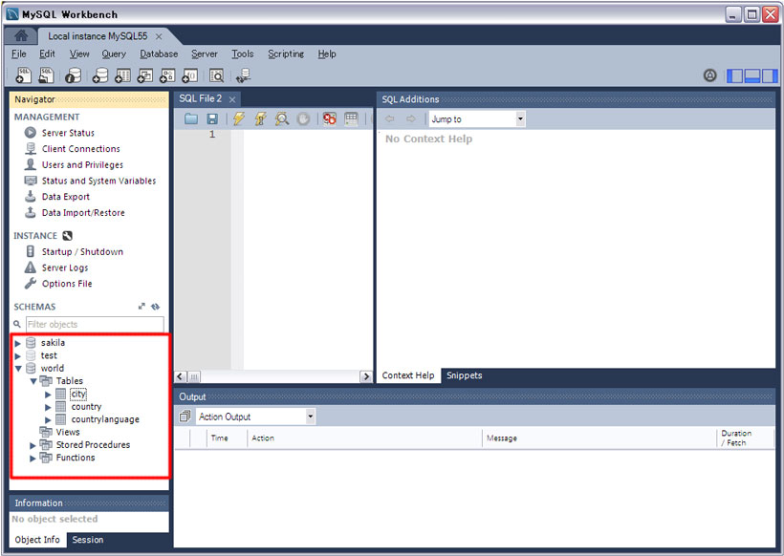Toggle the bottom output panel visibility
The image size is (784, 556).
coord(752,75)
